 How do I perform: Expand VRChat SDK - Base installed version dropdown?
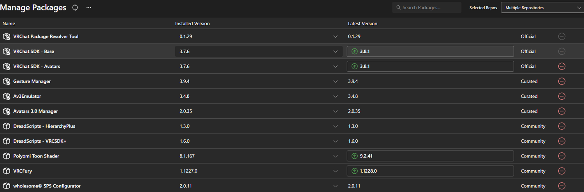336,52
